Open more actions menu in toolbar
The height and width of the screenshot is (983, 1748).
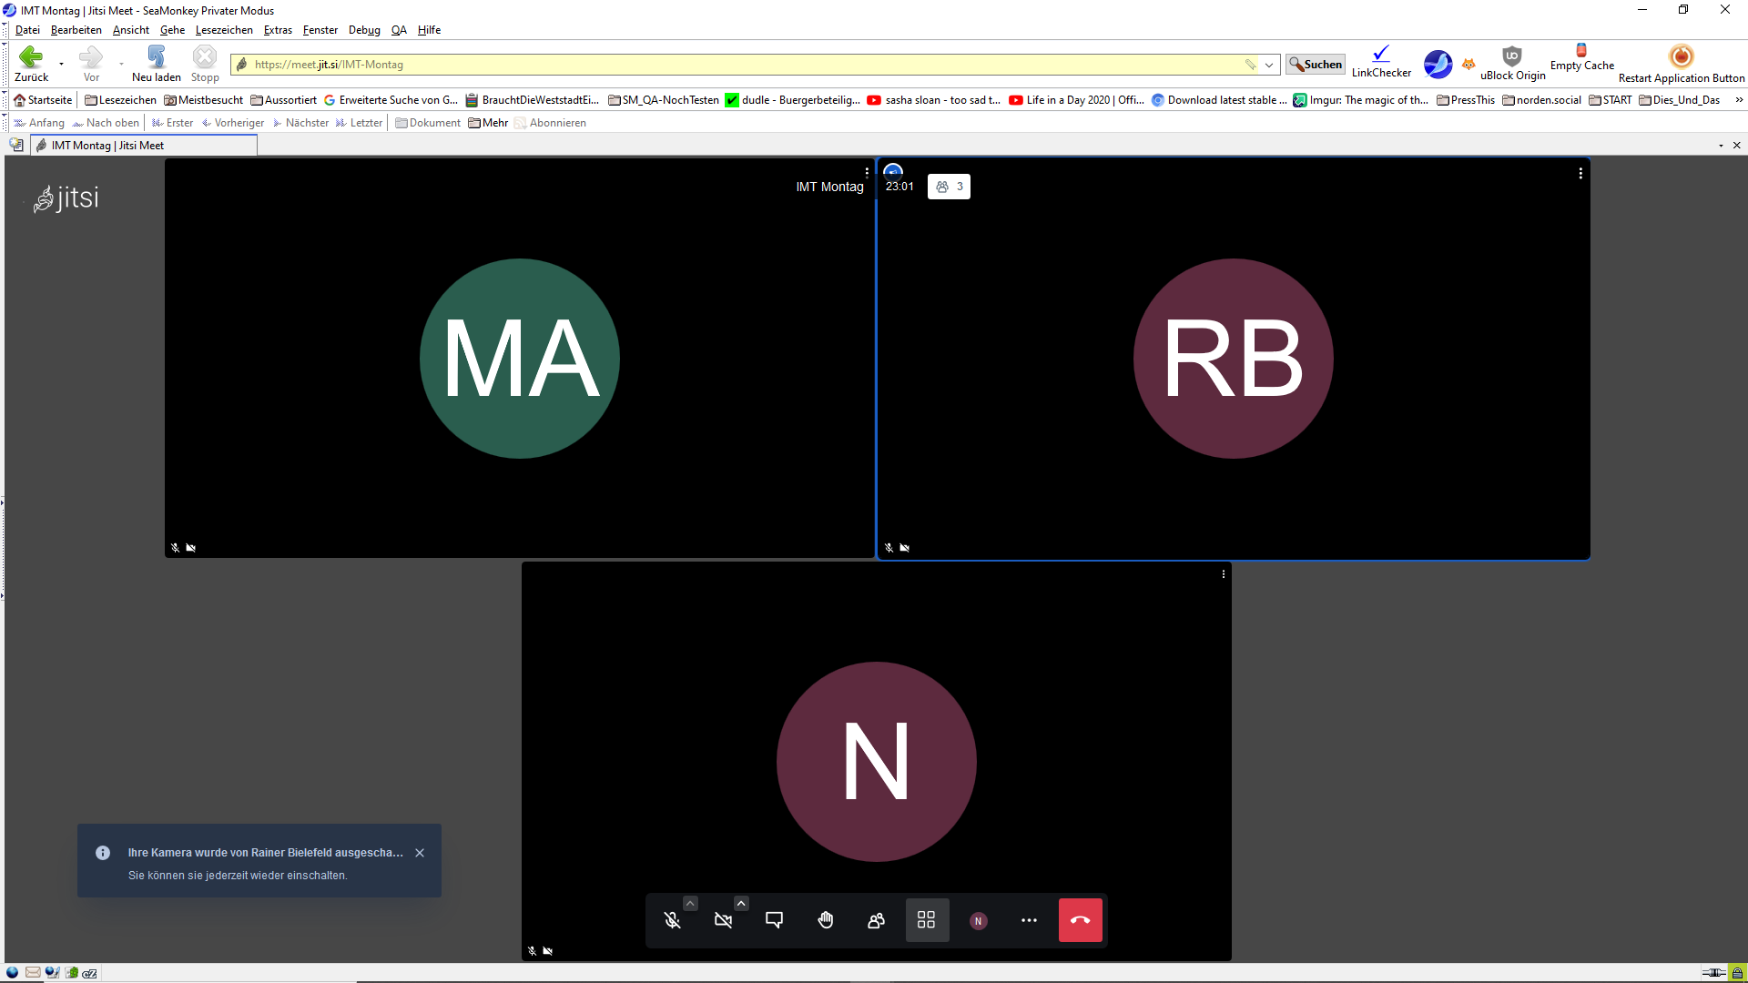[1029, 920]
